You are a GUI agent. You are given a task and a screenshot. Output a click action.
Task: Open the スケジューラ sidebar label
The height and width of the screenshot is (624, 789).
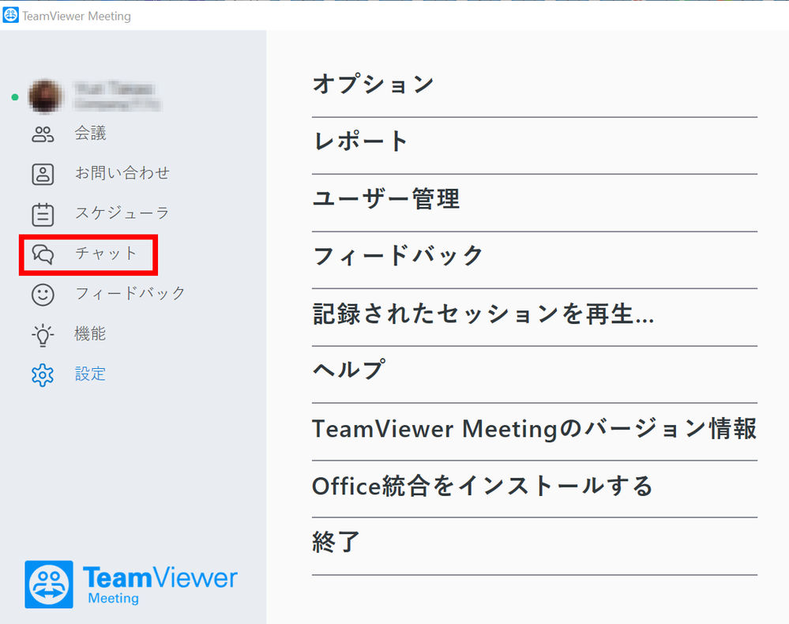(122, 212)
